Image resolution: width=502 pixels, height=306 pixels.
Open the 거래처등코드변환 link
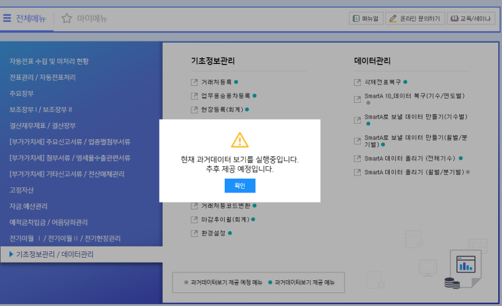pyautogui.click(x=226, y=206)
